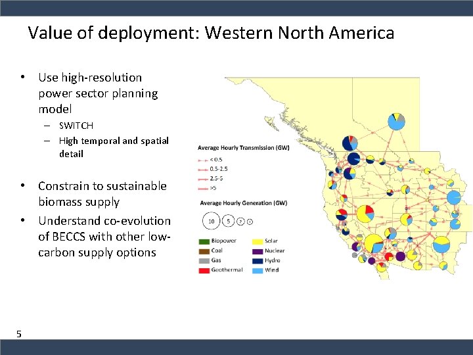The image size is (473, 355).
Task: Select the bullet 'Constrain to sustainable biomass supply'
Action: [102, 194]
